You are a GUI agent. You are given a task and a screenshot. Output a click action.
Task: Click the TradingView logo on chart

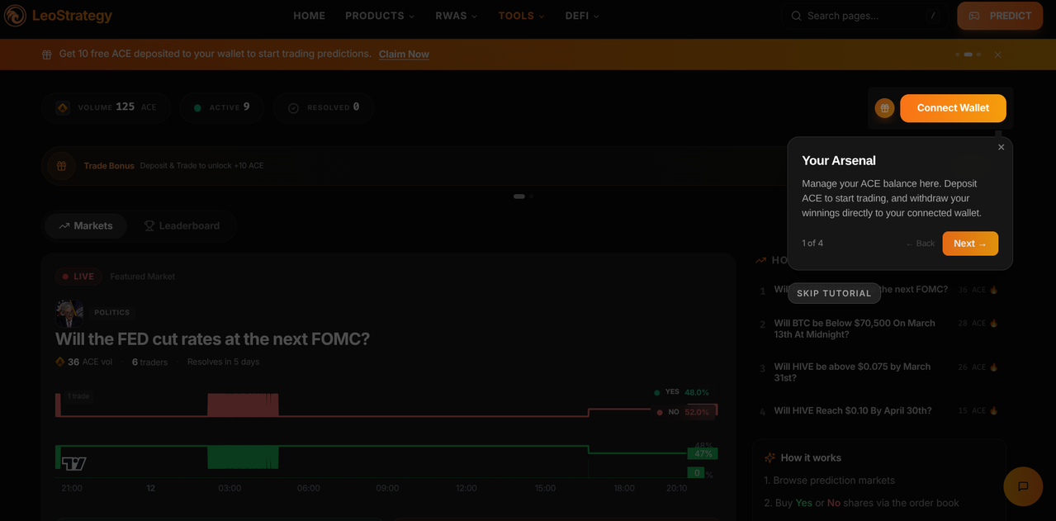(74, 463)
